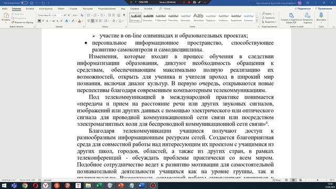
Task: Open Excel from Windows taskbar
Action: (99, 185)
